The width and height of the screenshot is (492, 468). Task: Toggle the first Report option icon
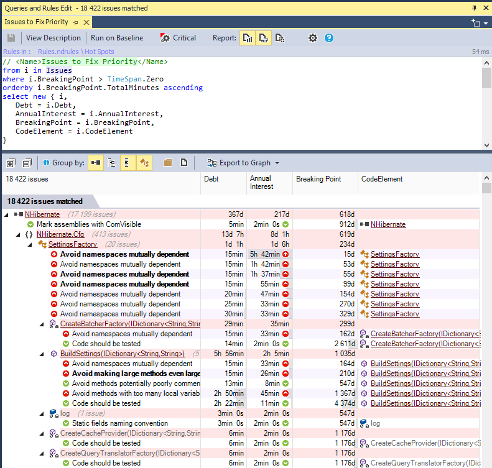coord(248,39)
